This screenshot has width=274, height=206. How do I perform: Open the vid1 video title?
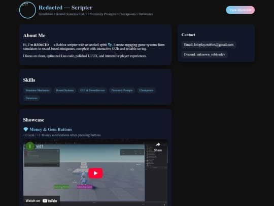tap(40, 146)
